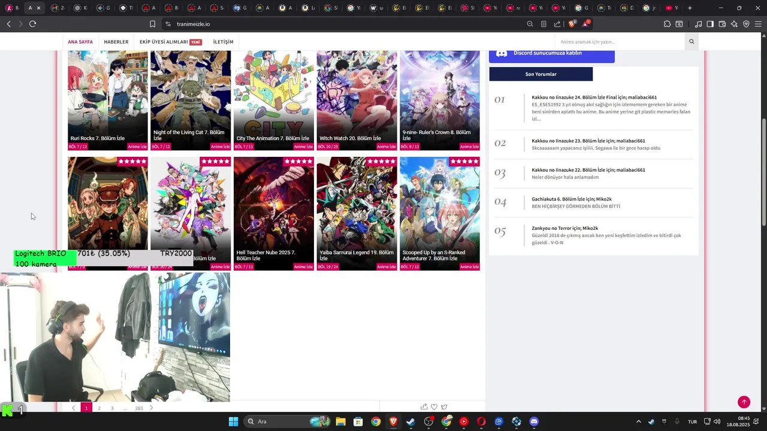Viewport: 767px width, 431px height.
Task: Open the new tab plus button
Action: pyautogui.click(x=690, y=8)
